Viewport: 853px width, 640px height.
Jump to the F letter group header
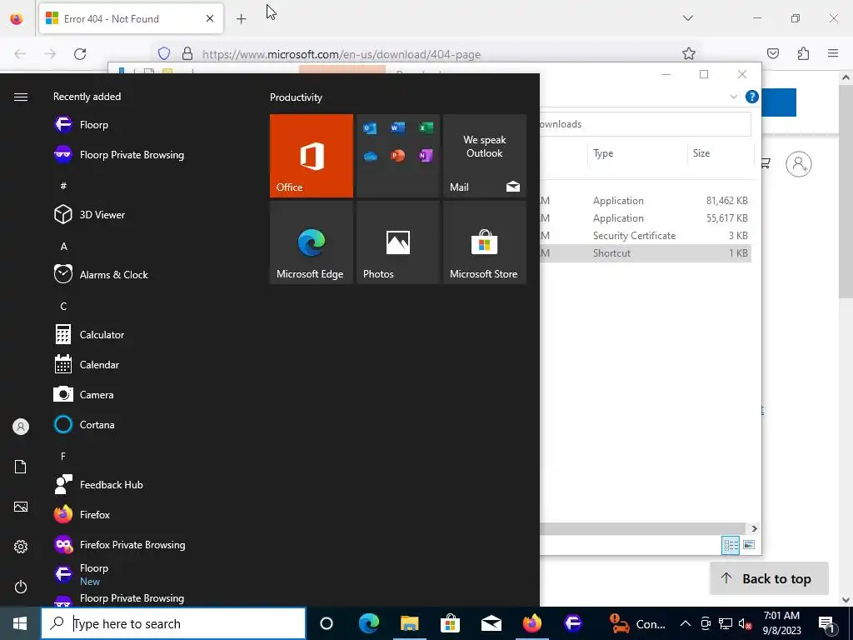tap(63, 456)
